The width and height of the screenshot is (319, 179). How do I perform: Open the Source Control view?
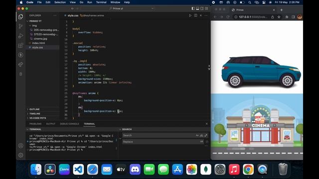20,26
